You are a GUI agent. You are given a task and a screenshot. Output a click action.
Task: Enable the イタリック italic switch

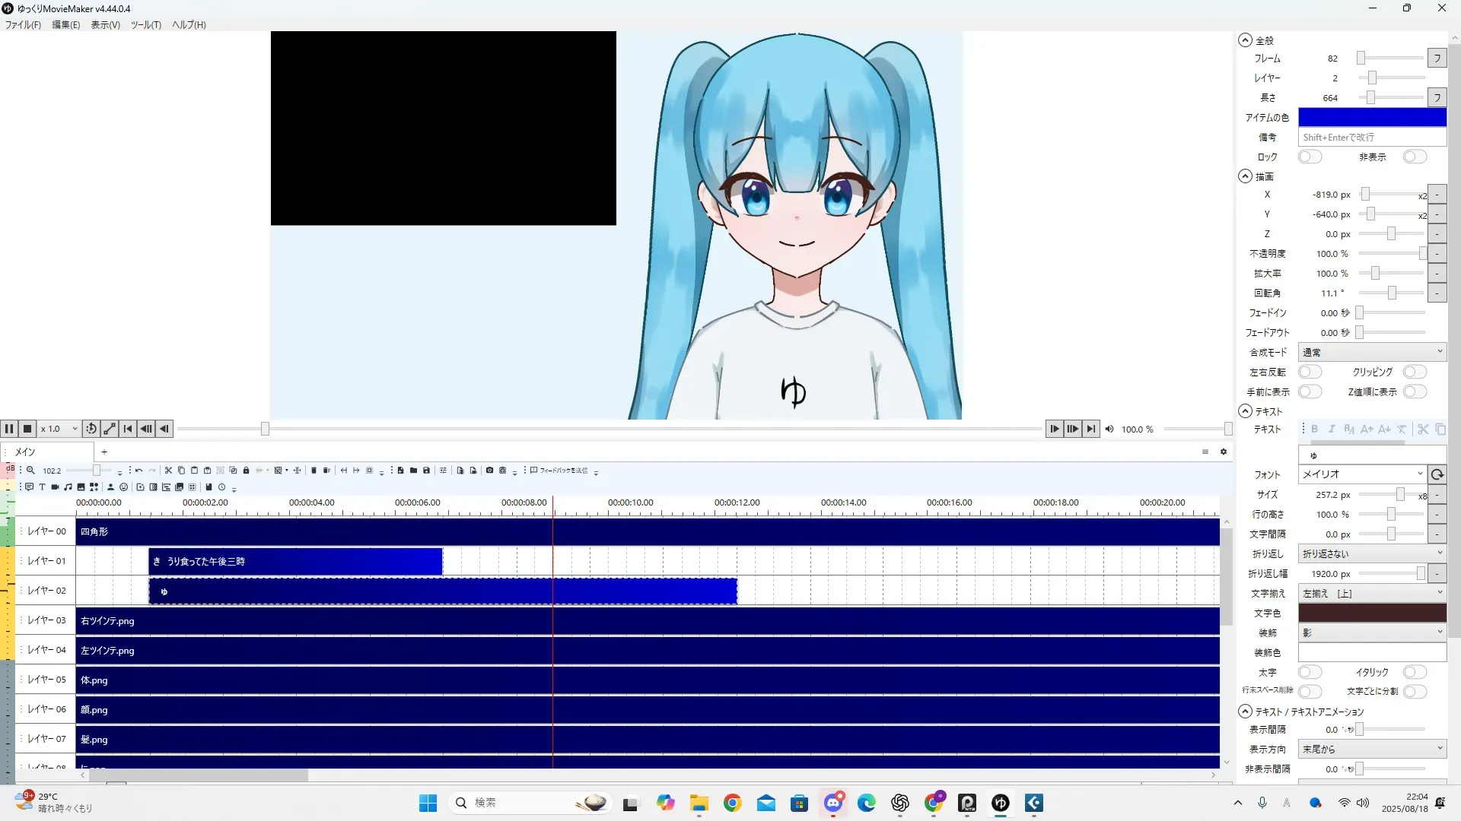(1414, 673)
